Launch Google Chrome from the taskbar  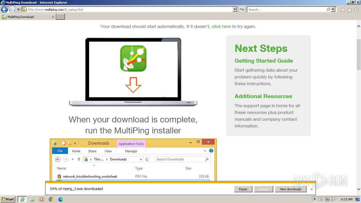point(51,199)
